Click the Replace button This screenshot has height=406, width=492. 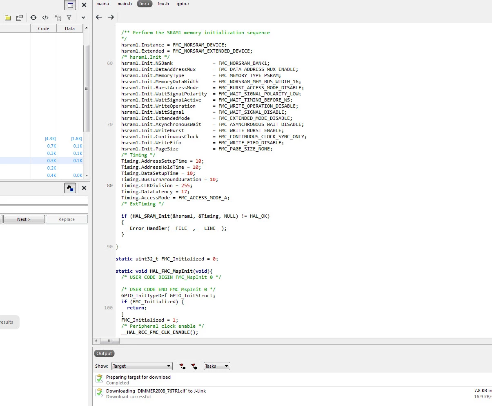[67, 219]
